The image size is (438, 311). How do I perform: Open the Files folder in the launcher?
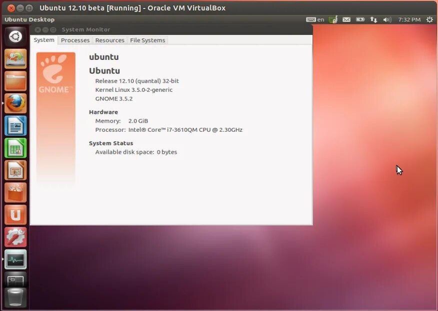15,81
